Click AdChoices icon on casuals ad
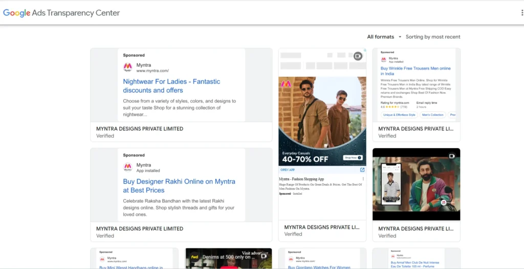 (364, 50)
